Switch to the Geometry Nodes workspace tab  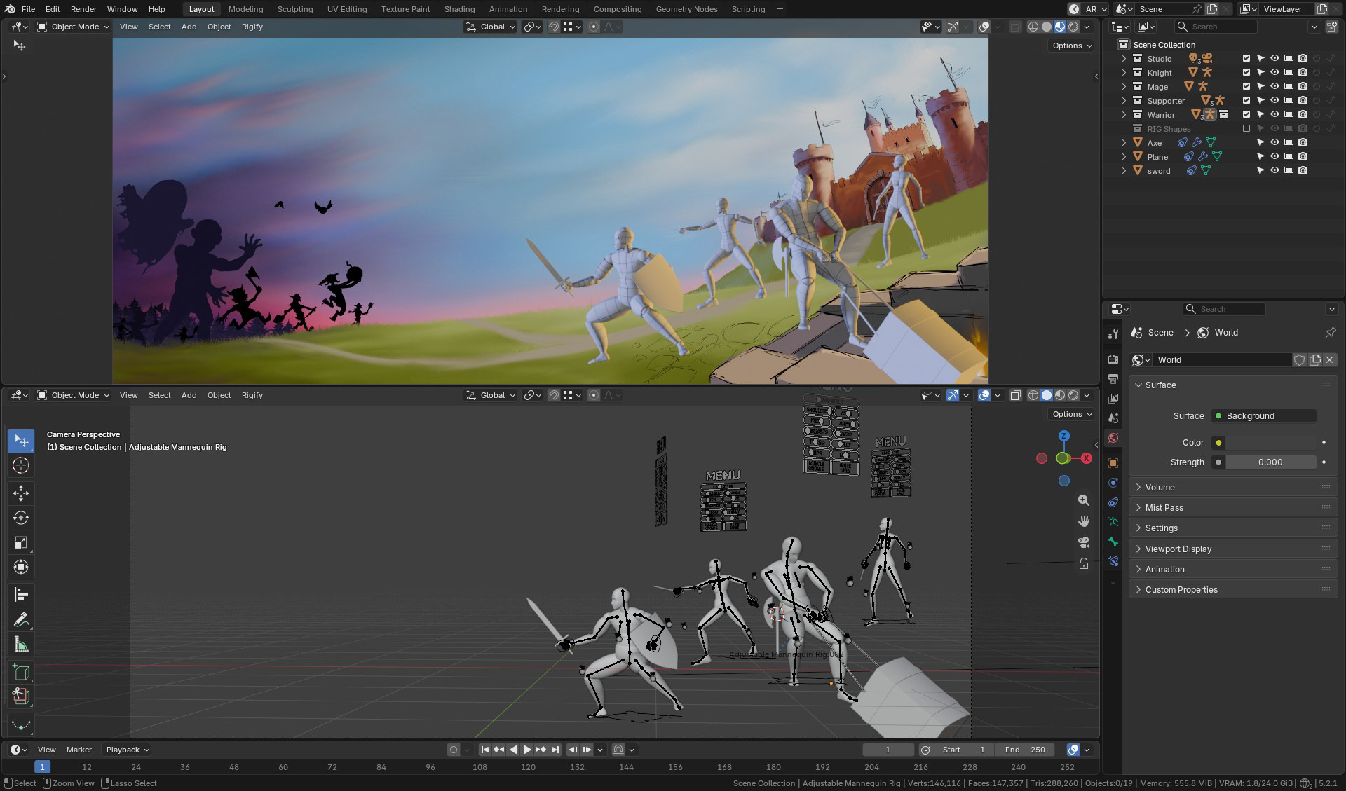(686, 9)
